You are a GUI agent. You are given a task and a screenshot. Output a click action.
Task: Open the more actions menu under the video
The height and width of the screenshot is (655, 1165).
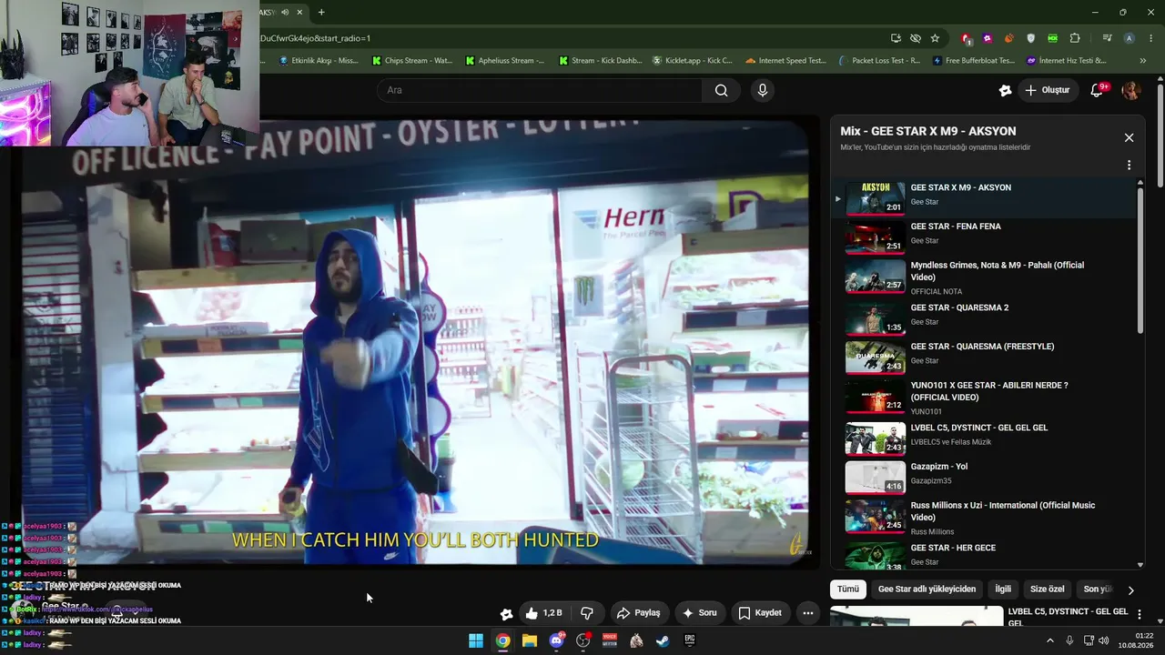[x=807, y=613]
